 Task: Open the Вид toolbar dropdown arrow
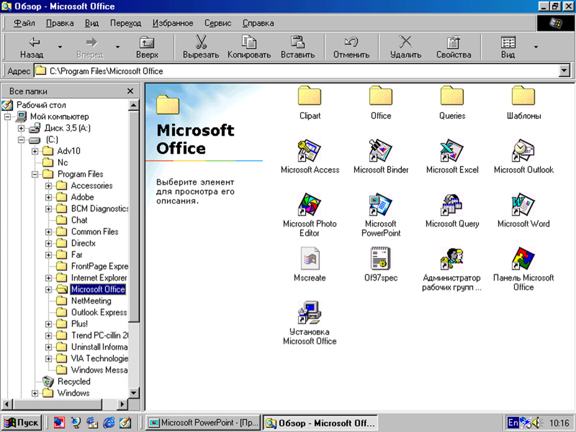click(x=536, y=47)
